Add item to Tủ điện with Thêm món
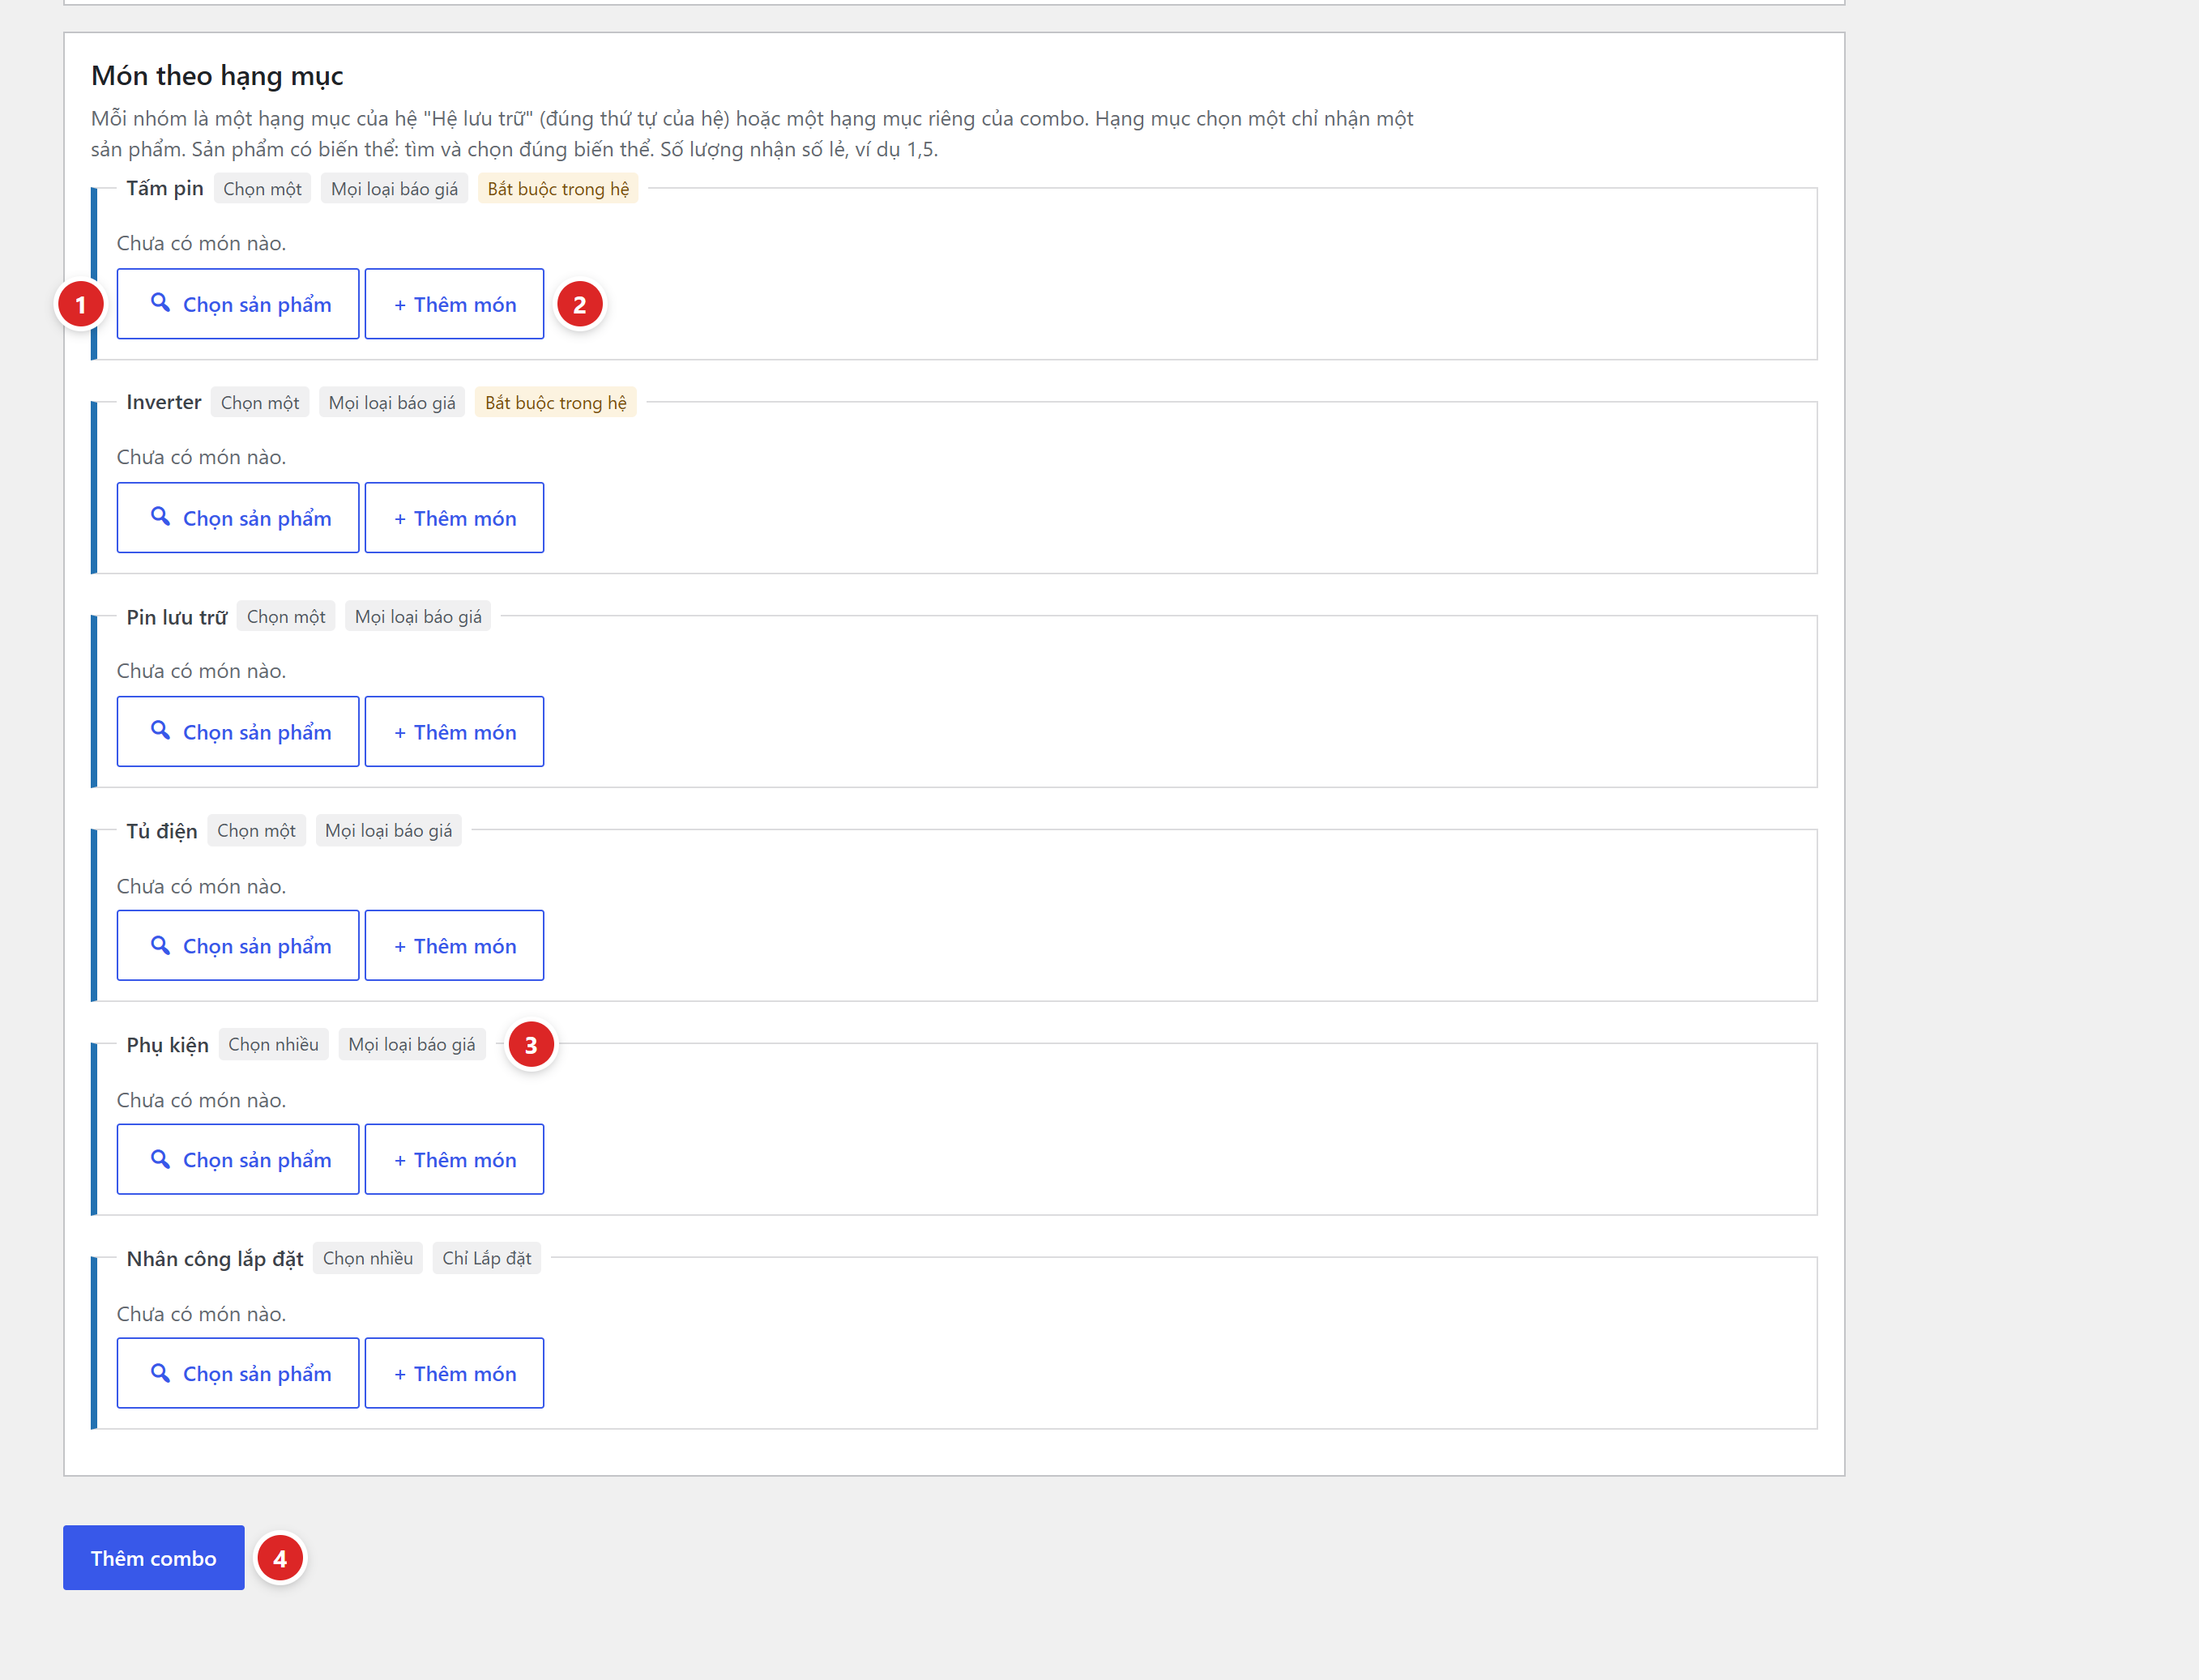The height and width of the screenshot is (1680, 2199). pyautogui.click(x=454, y=946)
